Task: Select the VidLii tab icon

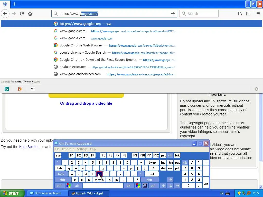Action: click(5, 4)
